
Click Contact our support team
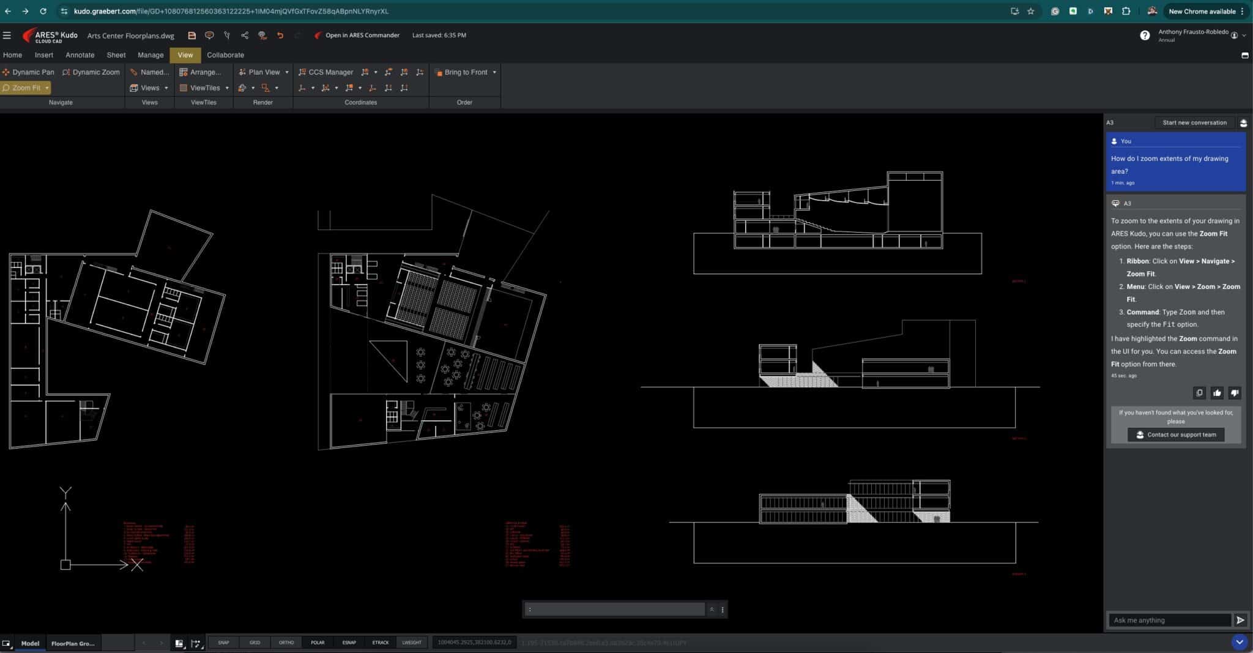(x=1175, y=435)
